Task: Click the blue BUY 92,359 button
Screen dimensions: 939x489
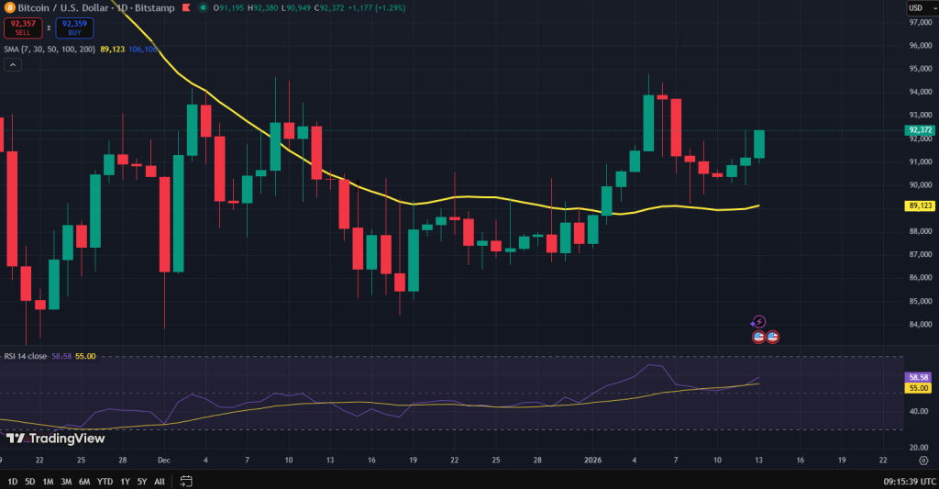Action: (74, 28)
